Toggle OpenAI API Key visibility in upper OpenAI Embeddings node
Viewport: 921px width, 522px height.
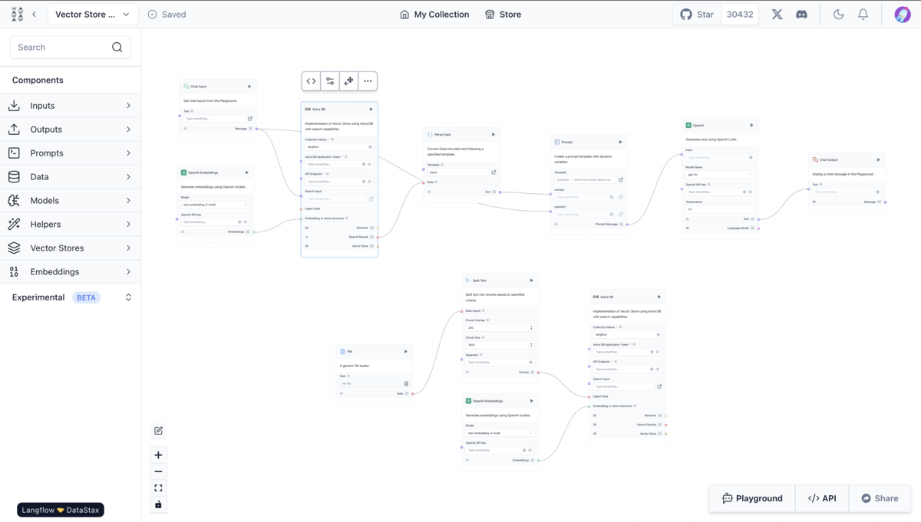245,222
